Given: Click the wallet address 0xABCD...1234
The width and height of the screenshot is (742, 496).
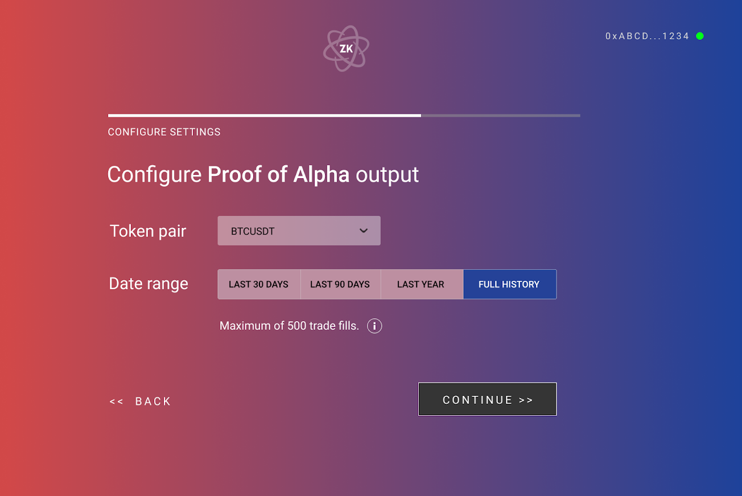Looking at the screenshot, I should pyautogui.click(x=646, y=35).
